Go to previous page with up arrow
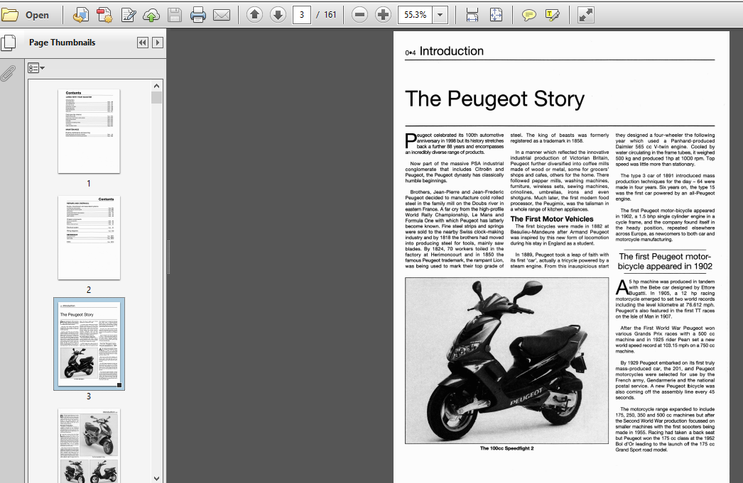 (254, 15)
